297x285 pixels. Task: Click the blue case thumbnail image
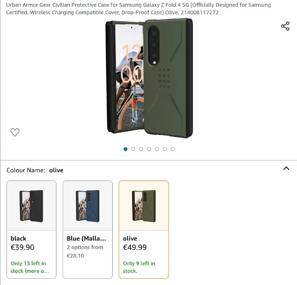88,206
